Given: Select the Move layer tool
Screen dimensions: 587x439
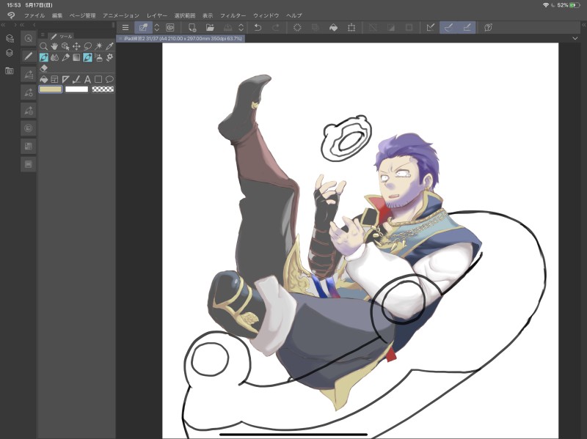Looking at the screenshot, I should pyautogui.click(x=76, y=46).
